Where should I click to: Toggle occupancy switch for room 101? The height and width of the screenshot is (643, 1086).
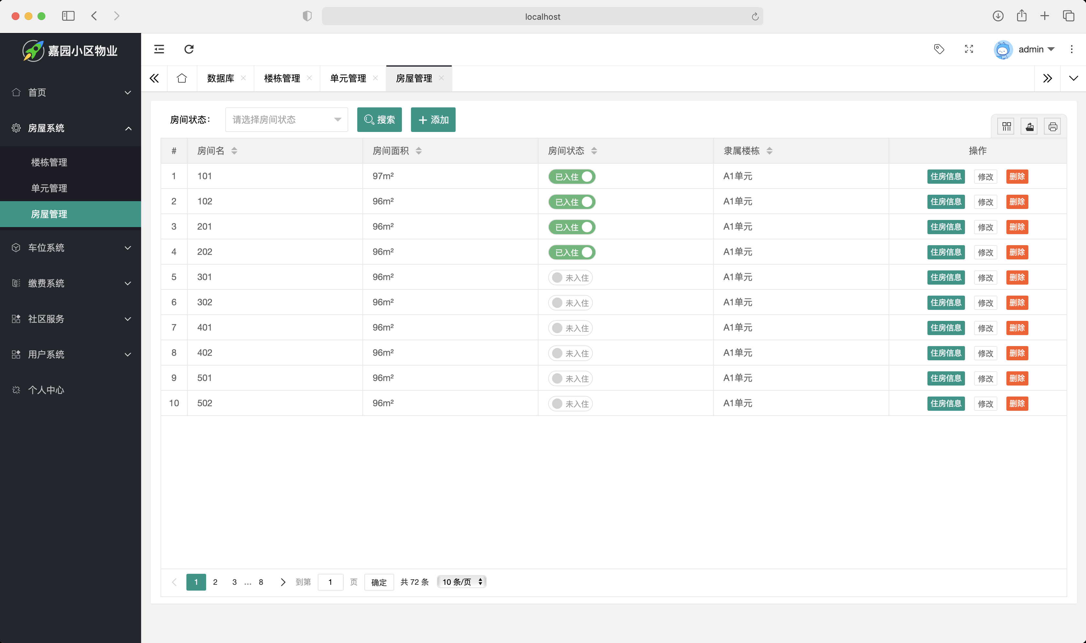(x=571, y=177)
